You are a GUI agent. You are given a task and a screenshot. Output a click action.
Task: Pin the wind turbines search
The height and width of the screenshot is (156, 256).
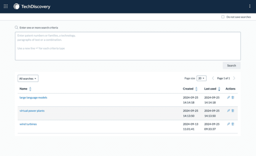pos(228,124)
